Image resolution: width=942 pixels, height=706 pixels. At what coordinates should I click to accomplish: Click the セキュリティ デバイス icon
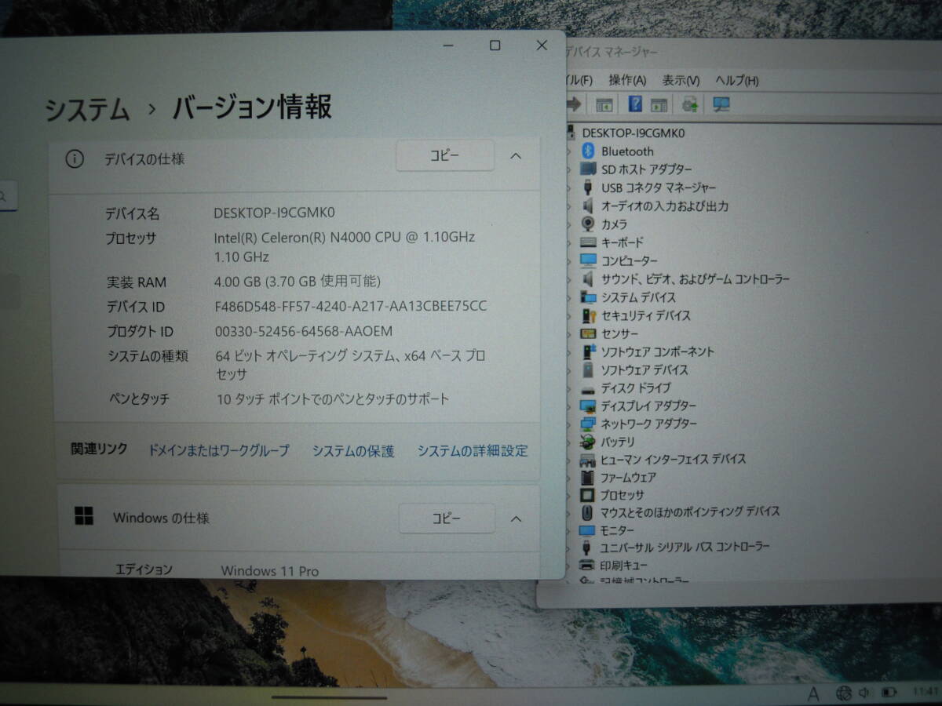[589, 315]
